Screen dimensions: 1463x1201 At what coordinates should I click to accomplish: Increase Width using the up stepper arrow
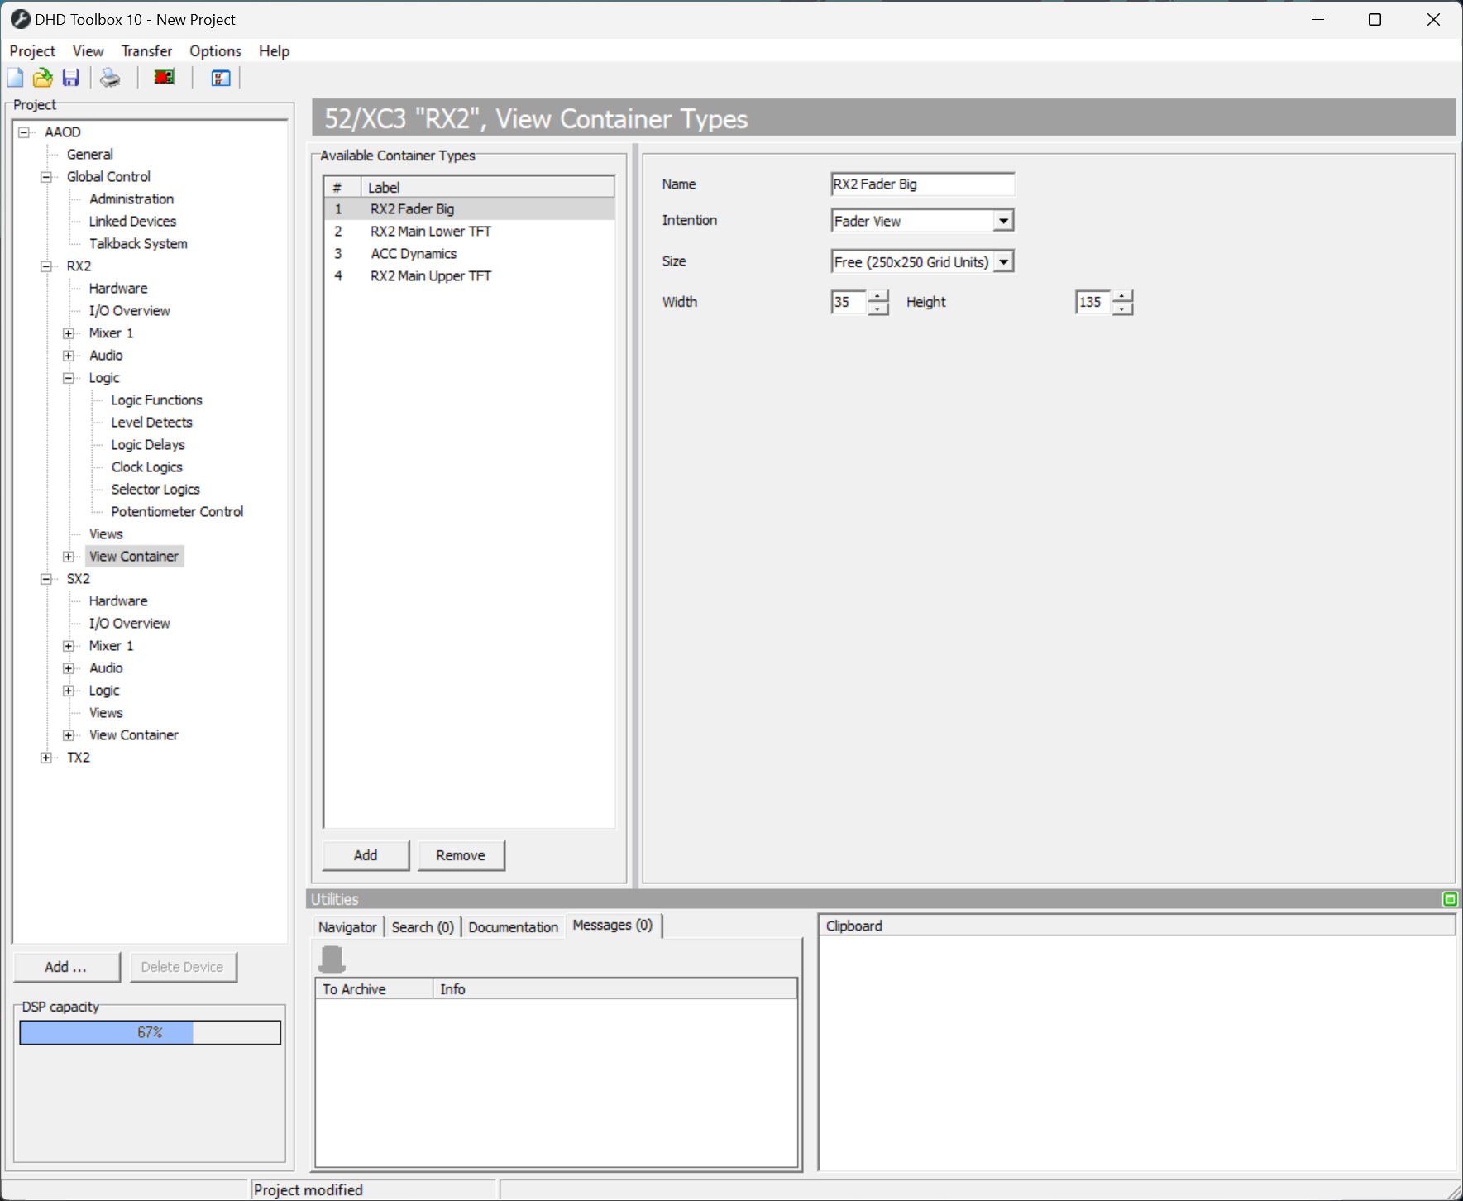(x=879, y=297)
